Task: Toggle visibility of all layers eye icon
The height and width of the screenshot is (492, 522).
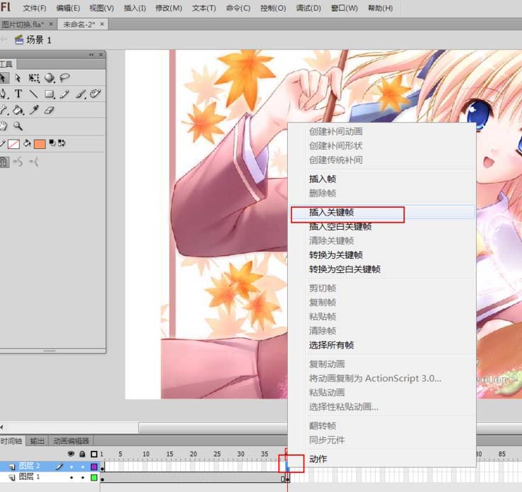Action: pyautogui.click(x=71, y=454)
